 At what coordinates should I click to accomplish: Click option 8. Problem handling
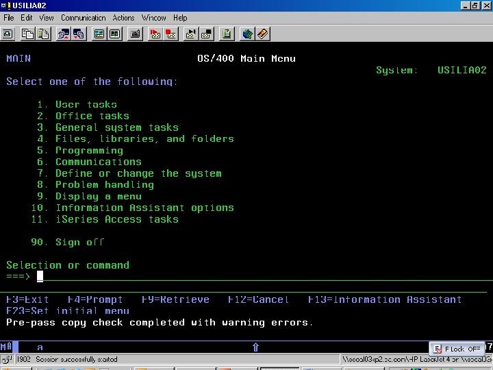[x=96, y=185]
